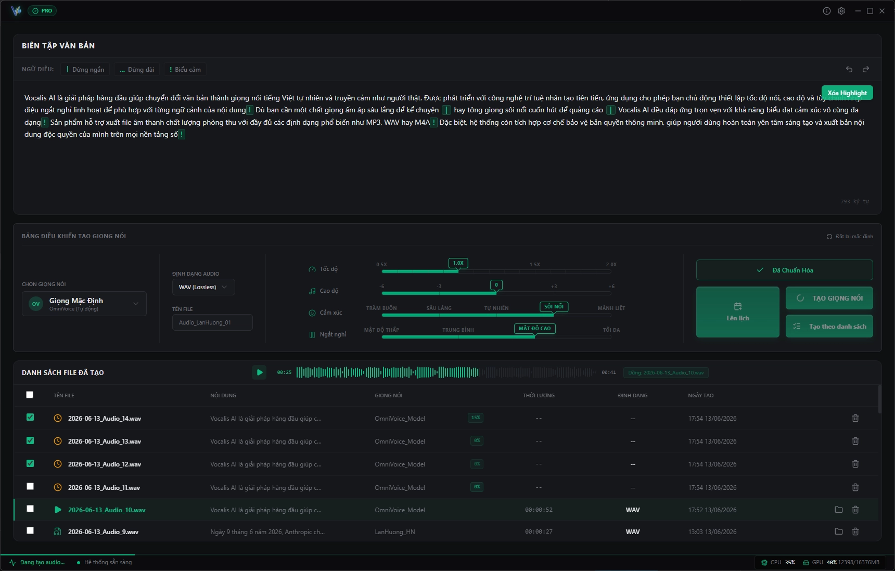Screen dimensions: 895x571
Task: Click the Dừng: 2026-06-13_Audio_10.wav stop button
Action: click(666, 372)
